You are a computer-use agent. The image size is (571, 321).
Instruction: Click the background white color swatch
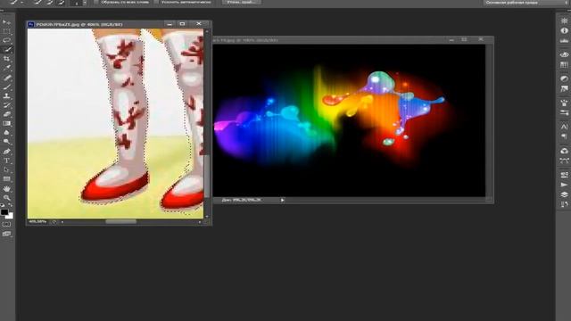click(10, 216)
